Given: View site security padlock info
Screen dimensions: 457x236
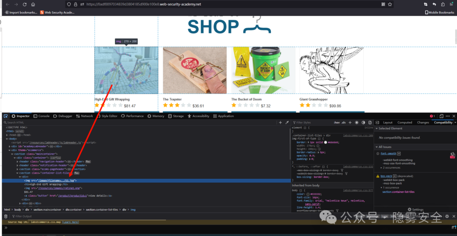Looking at the screenshot, I should coord(75,4).
